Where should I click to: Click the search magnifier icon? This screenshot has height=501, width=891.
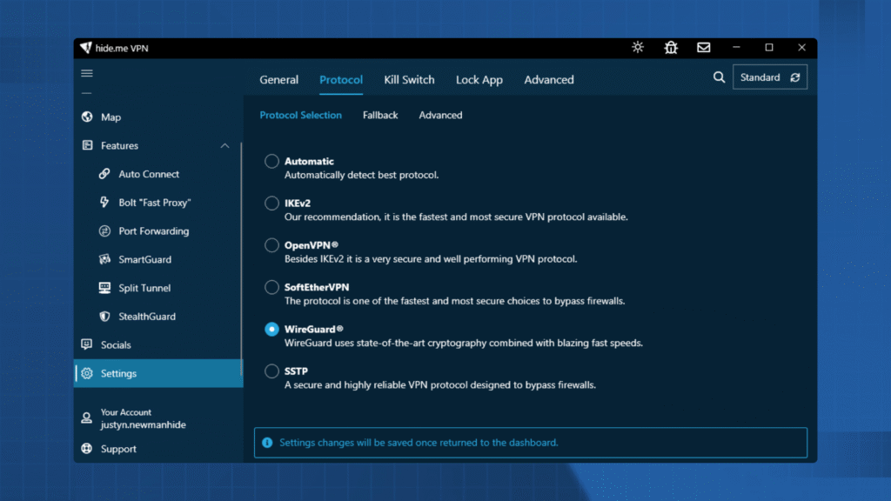coord(719,77)
